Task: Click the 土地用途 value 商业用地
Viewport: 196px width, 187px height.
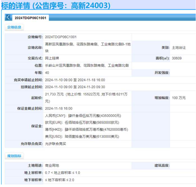Action: coord(52,166)
